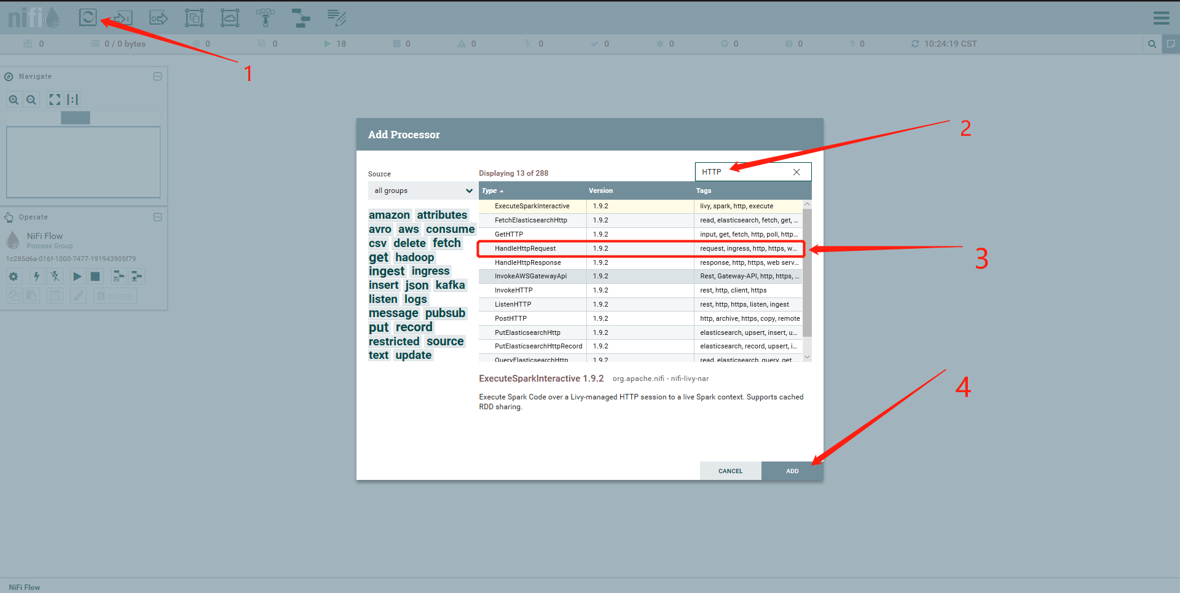Viewport: 1180px width, 593px height.
Task: Select the PostHTTP processor row
Action: click(x=640, y=318)
